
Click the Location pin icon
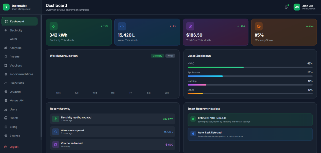coord(6,92)
